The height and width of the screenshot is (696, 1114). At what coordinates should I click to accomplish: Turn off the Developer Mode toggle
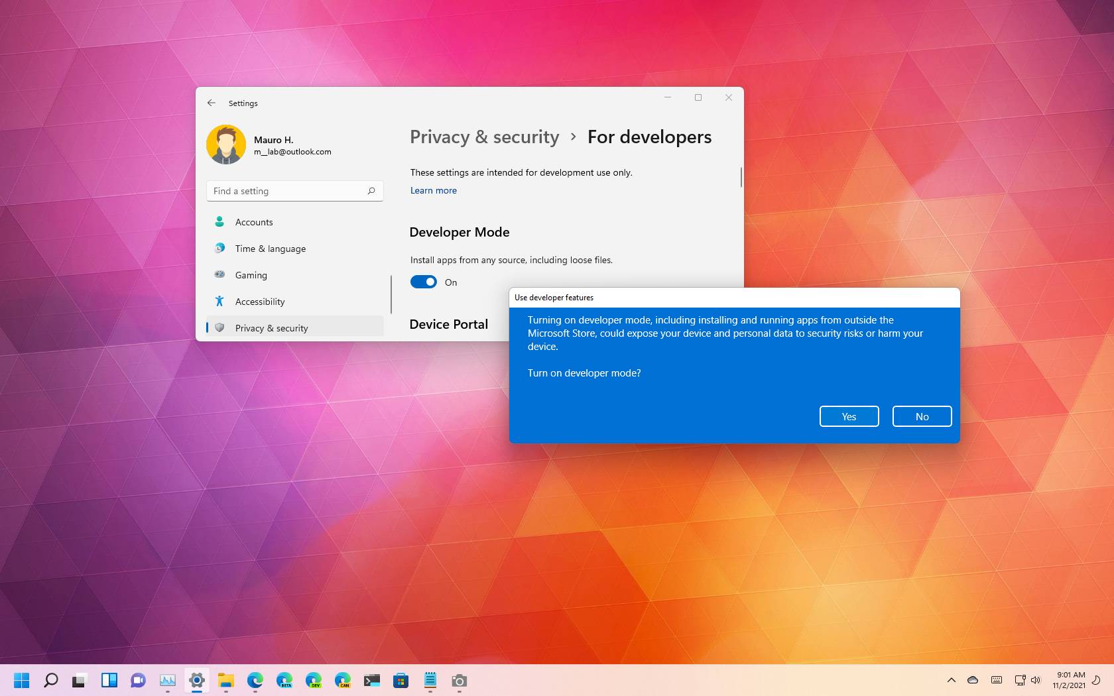click(x=424, y=282)
